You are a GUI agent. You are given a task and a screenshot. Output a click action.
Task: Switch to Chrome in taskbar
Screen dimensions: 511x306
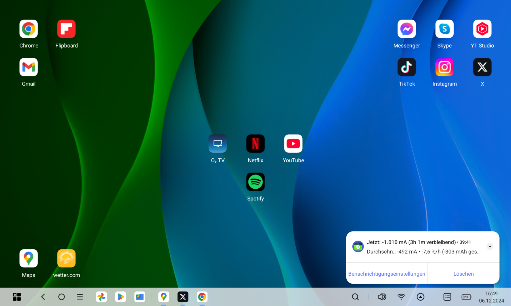coord(202,297)
